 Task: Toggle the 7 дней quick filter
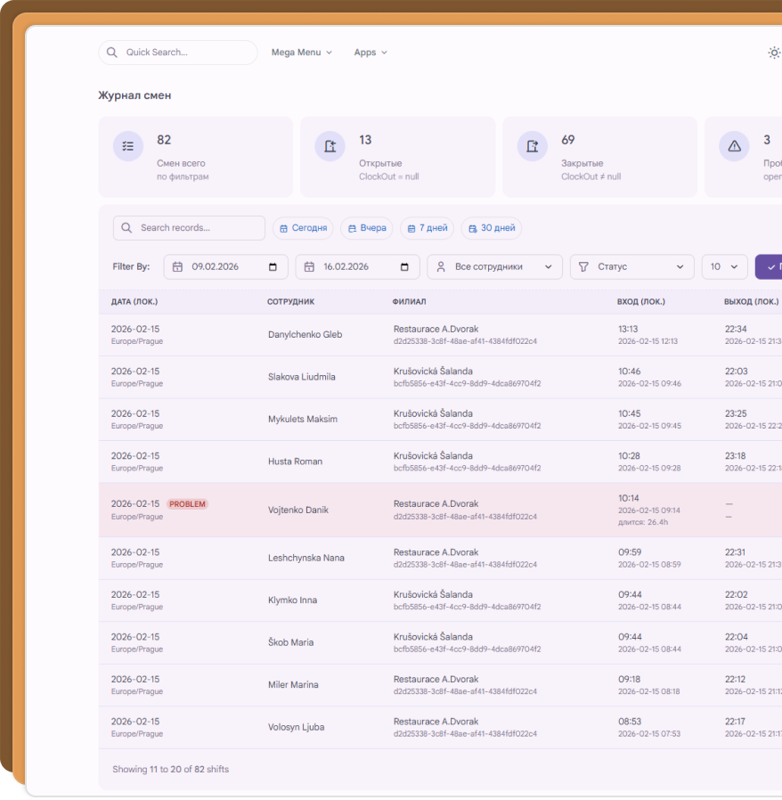(427, 228)
